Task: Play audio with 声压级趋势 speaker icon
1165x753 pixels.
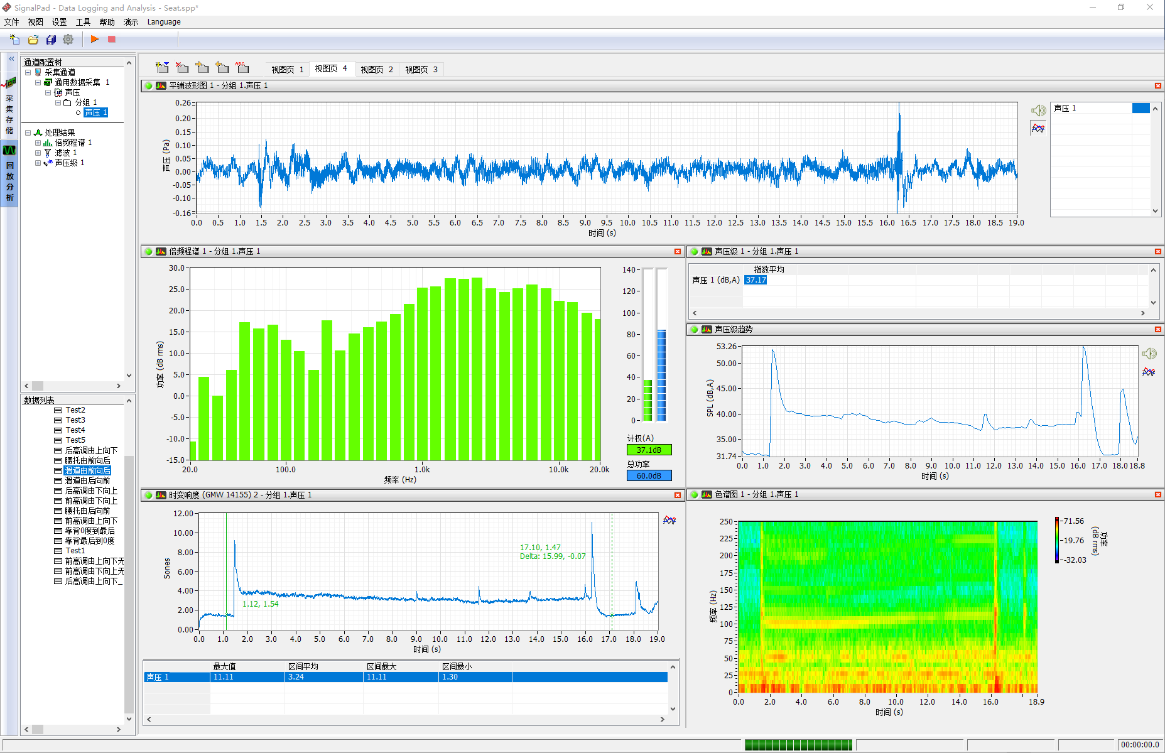Action: (x=1149, y=354)
